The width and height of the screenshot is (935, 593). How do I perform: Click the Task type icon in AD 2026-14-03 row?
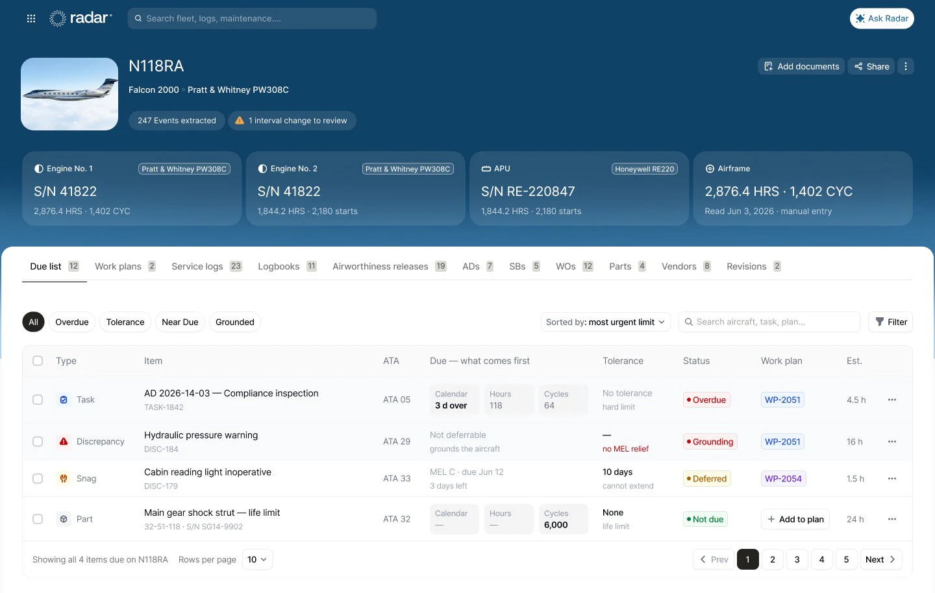tap(64, 400)
